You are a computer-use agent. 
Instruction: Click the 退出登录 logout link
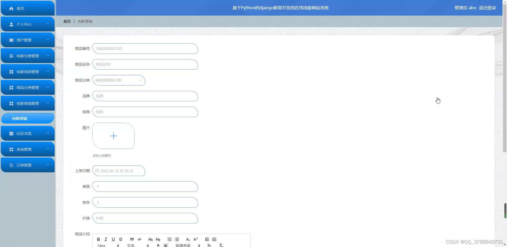(x=487, y=8)
